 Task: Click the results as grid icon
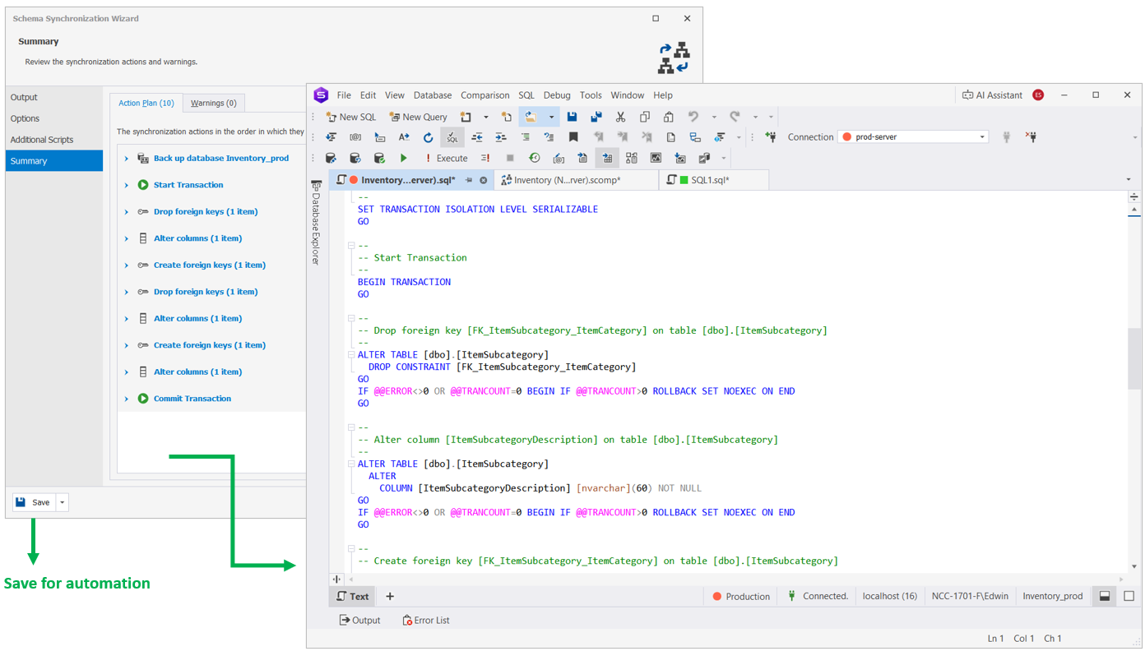click(x=607, y=158)
